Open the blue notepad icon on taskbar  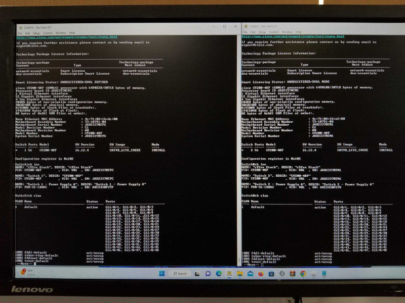click(324, 274)
